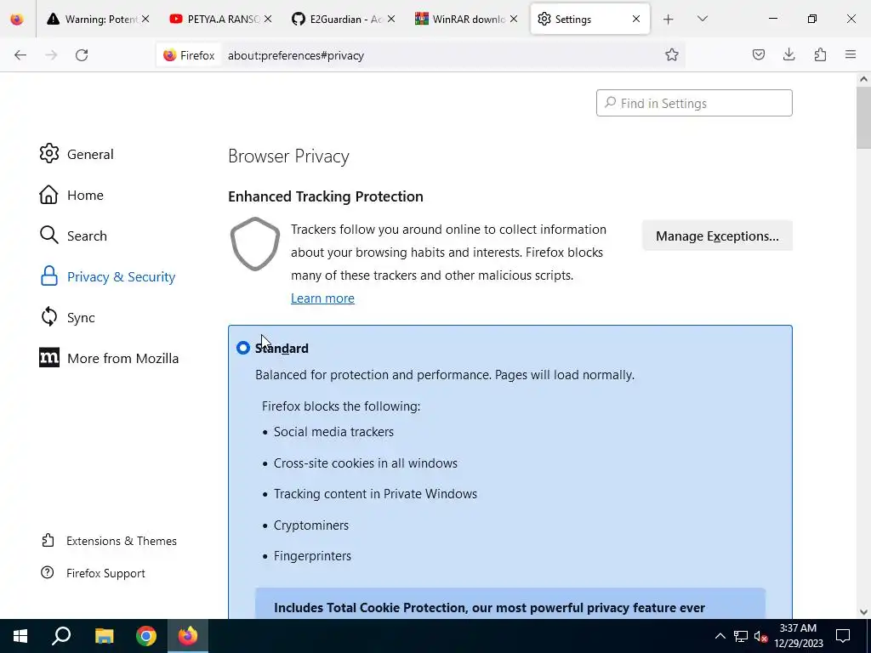Open File Explorer from taskbar
The width and height of the screenshot is (871, 653).
tap(104, 636)
